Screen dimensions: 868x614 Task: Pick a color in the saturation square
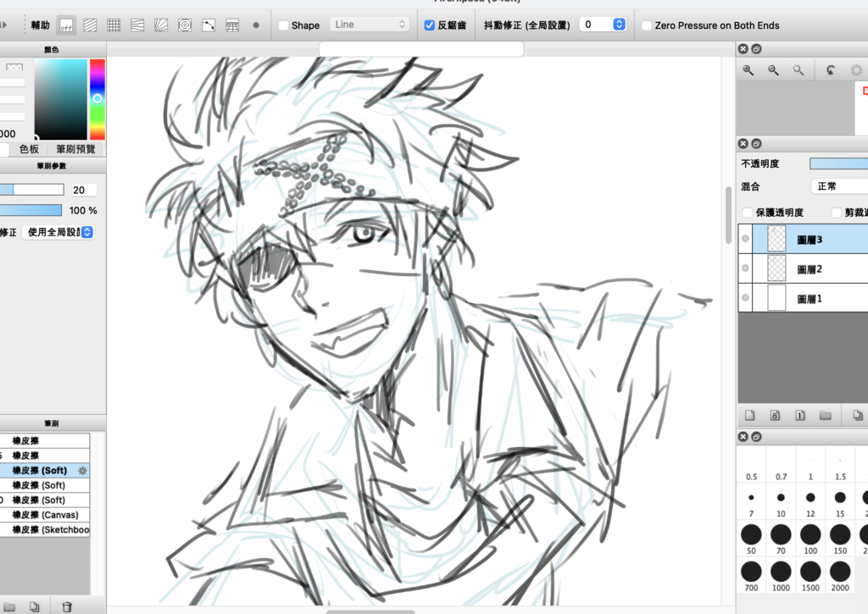[x=60, y=99]
